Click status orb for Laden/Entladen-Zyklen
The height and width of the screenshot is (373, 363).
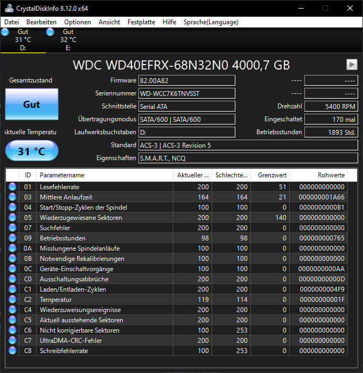pyautogui.click(x=12, y=289)
